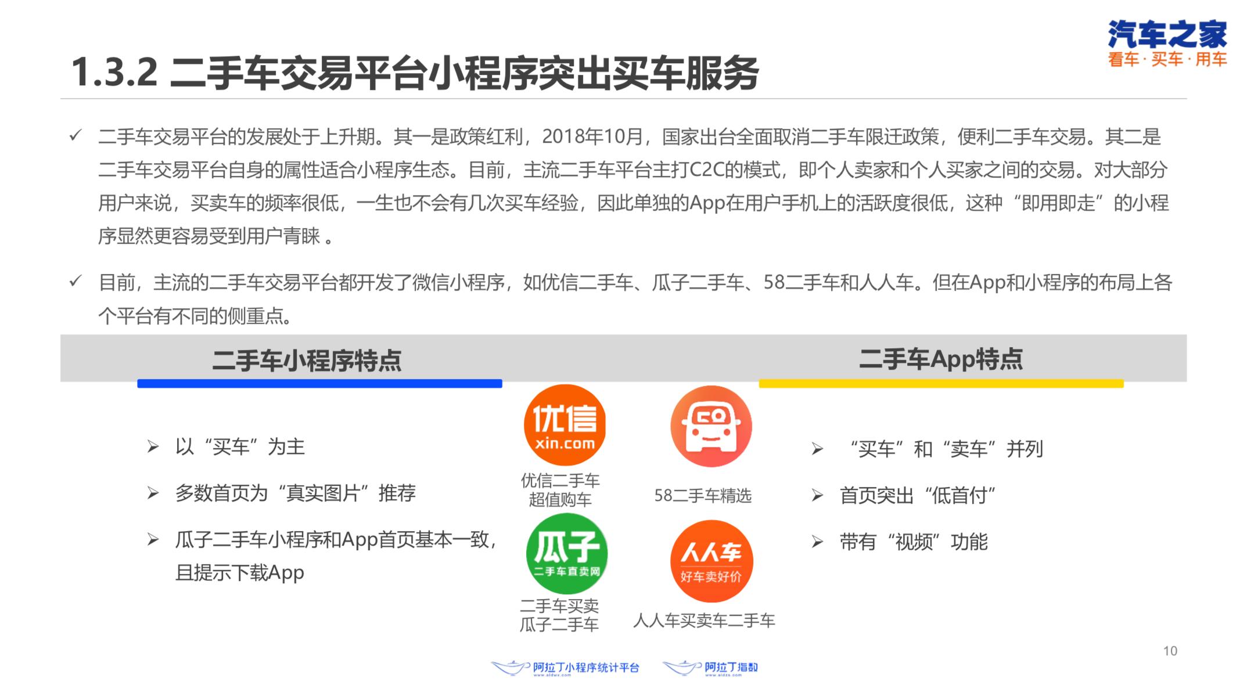The image size is (1251, 700).
Task: Click the 58二手车精选 car icon
Action: (x=711, y=426)
